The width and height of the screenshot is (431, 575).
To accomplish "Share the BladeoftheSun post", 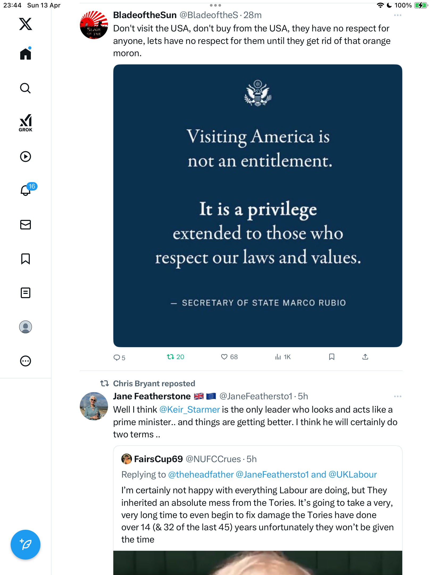I will (365, 357).
